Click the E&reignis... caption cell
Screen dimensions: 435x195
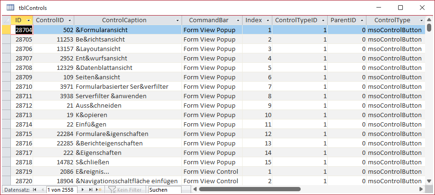(x=128, y=172)
